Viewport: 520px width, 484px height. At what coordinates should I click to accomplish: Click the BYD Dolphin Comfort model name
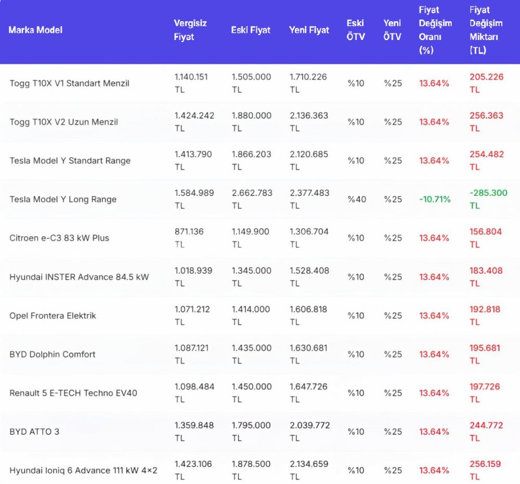point(53,354)
